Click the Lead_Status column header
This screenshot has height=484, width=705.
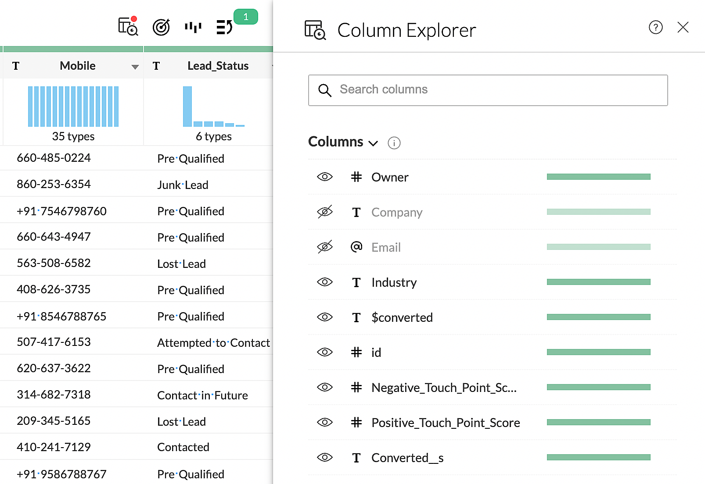pos(218,66)
